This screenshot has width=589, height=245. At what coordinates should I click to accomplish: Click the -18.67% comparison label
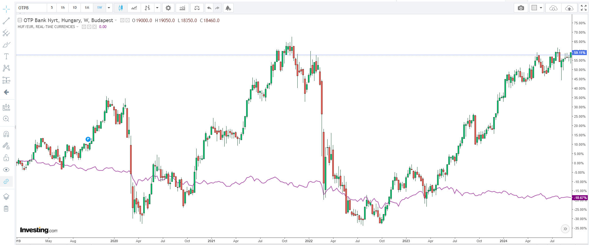point(580,198)
